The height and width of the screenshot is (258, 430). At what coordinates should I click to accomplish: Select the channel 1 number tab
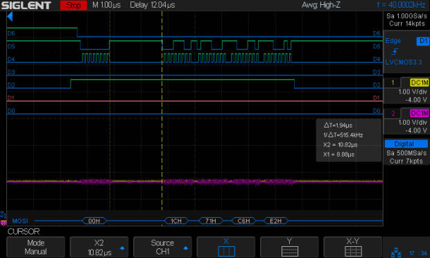point(393,83)
